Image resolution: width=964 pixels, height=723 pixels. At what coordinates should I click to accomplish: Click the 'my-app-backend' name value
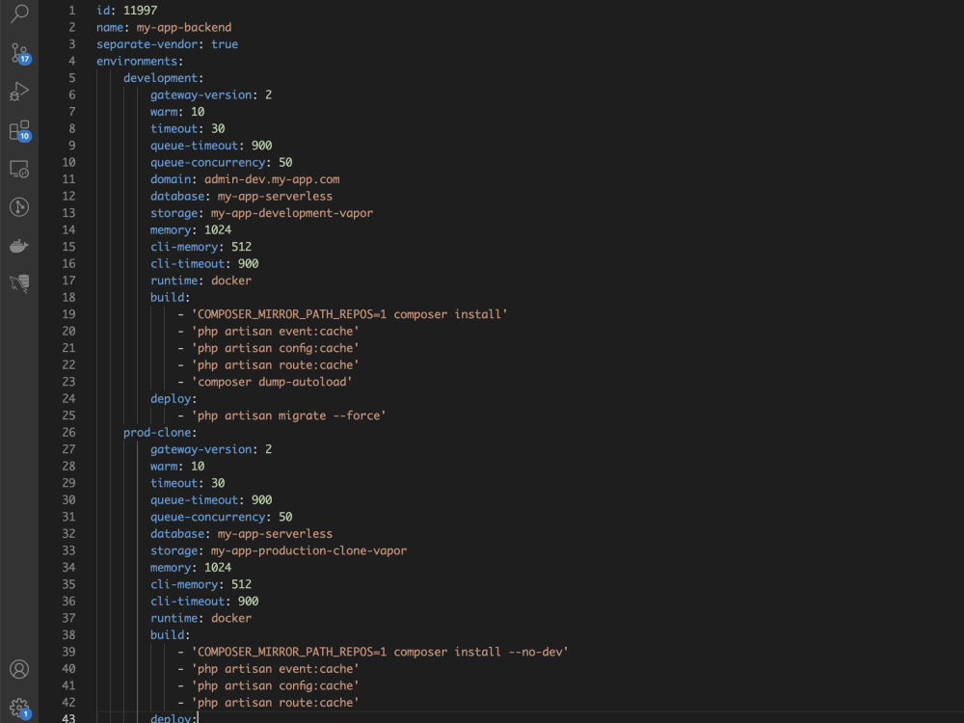184,28
